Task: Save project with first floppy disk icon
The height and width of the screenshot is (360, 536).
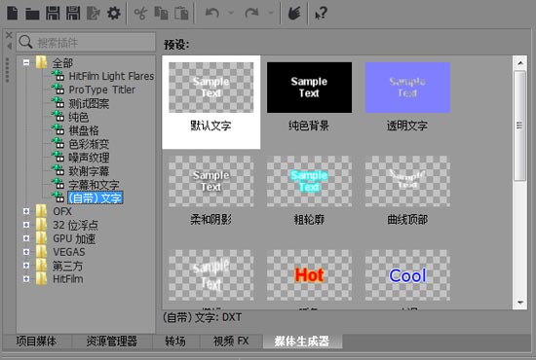Action: 53,14
